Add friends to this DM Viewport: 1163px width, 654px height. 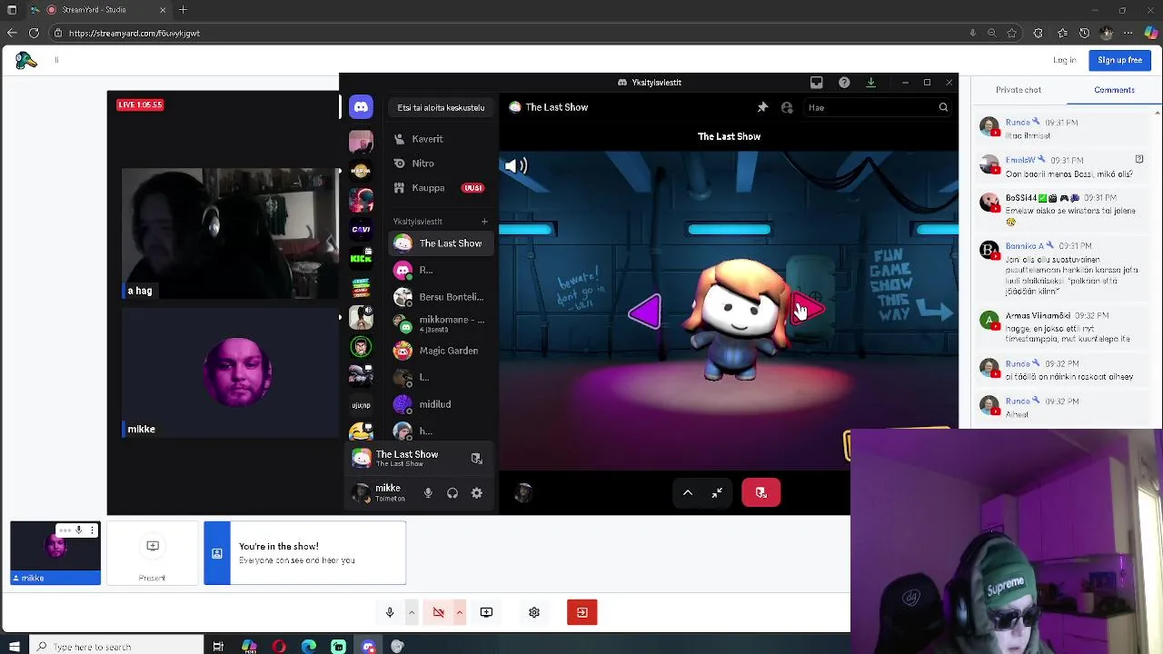tap(787, 107)
